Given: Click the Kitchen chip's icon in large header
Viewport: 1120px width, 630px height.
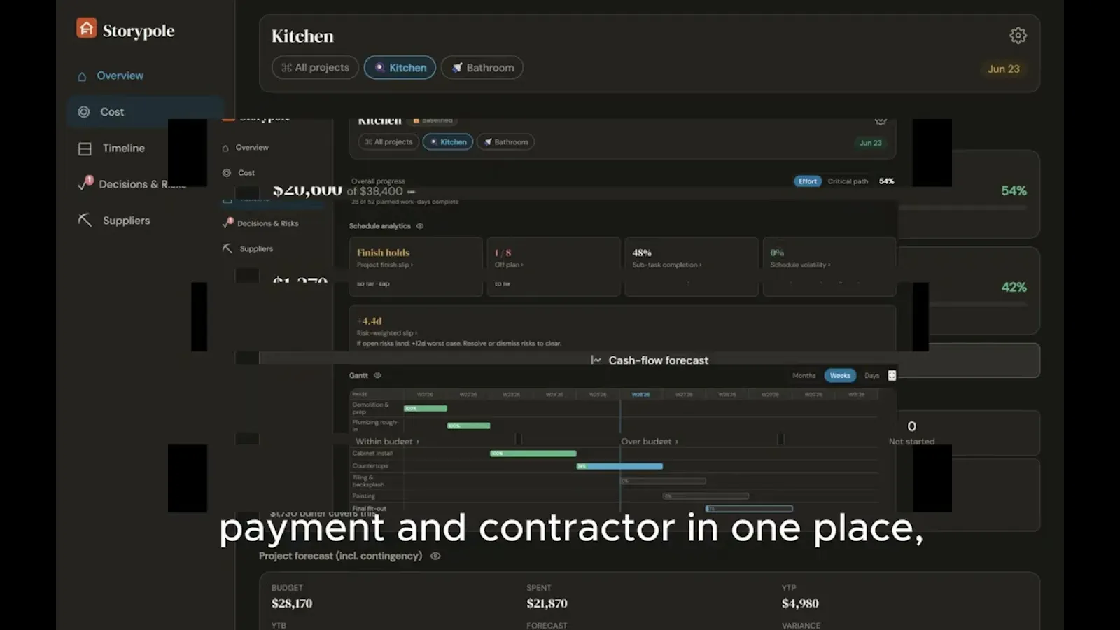Looking at the screenshot, I should click(x=380, y=68).
